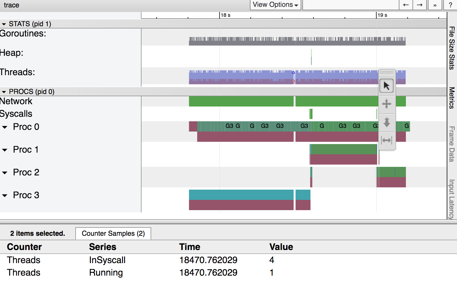Click the Running value 1 cell
The image size is (457, 291).
272,272
